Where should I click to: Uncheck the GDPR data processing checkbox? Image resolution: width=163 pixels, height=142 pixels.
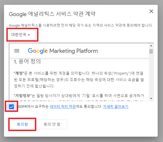(11, 107)
